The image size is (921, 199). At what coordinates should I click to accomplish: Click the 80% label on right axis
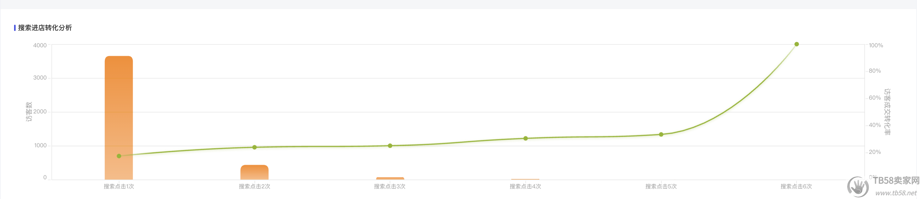pyautogui.click(x=874, y=71)
